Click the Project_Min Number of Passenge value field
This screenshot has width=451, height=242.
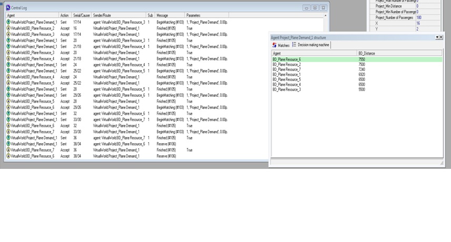(428, 12)
